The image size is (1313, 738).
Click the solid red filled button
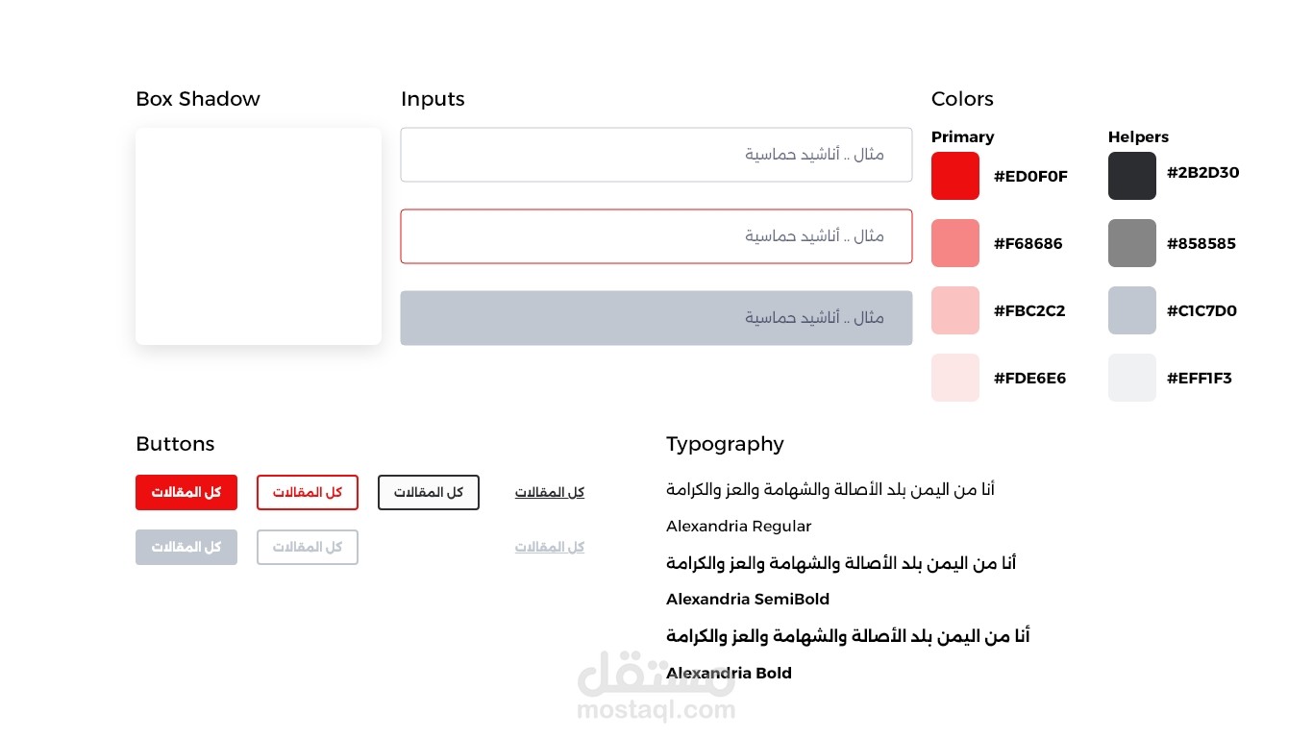click(x=186, y=492)
